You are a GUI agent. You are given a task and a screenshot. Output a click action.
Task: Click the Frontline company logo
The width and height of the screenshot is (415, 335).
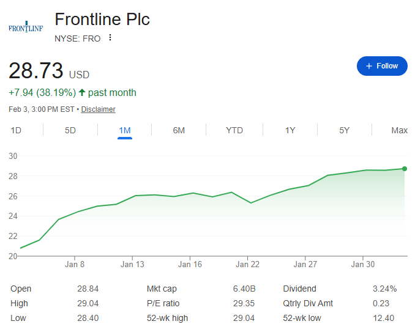coord(26,27)
